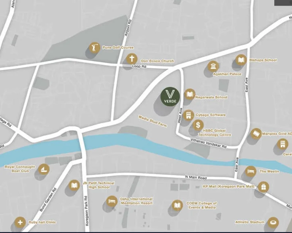Select the Athletic Stadium ring icon

pyautogui.click(x=273, y=223)
